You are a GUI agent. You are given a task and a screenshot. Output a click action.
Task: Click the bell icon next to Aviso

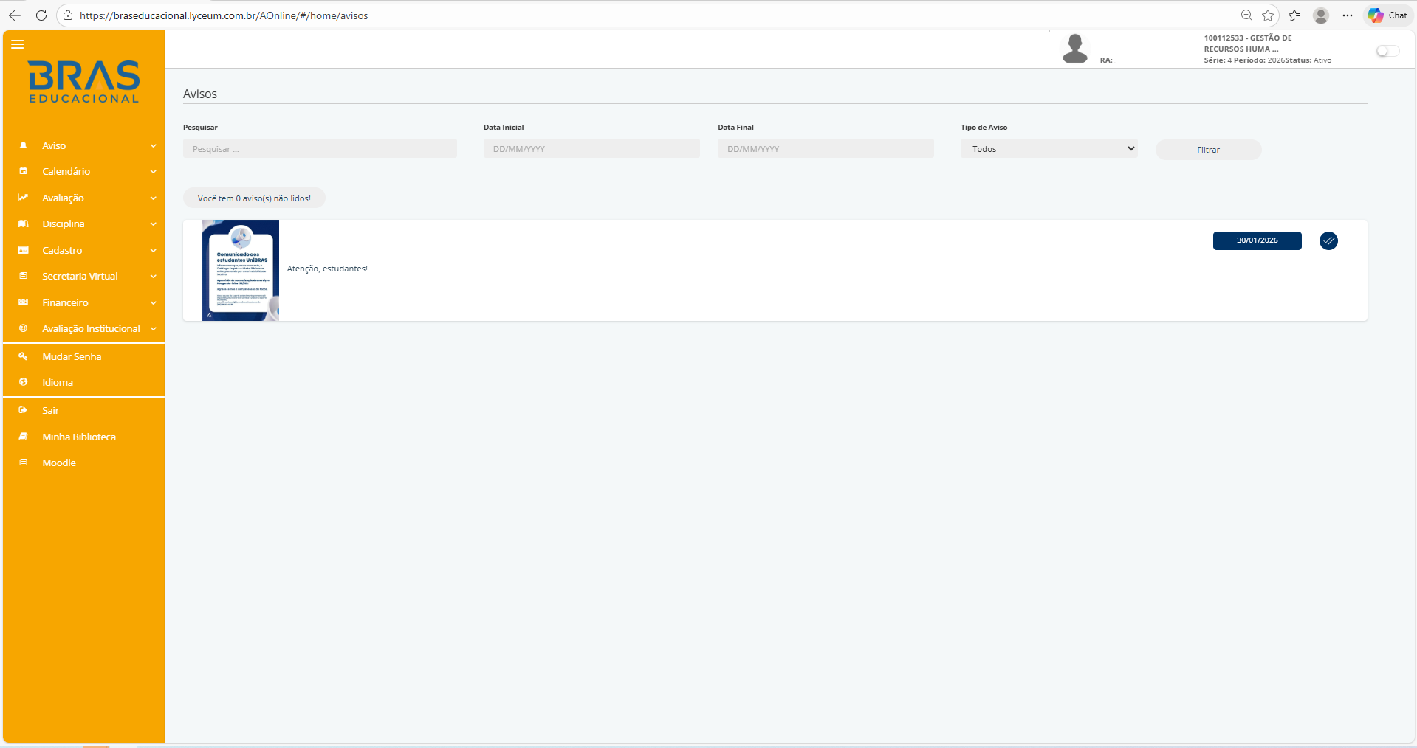point(24,145)
